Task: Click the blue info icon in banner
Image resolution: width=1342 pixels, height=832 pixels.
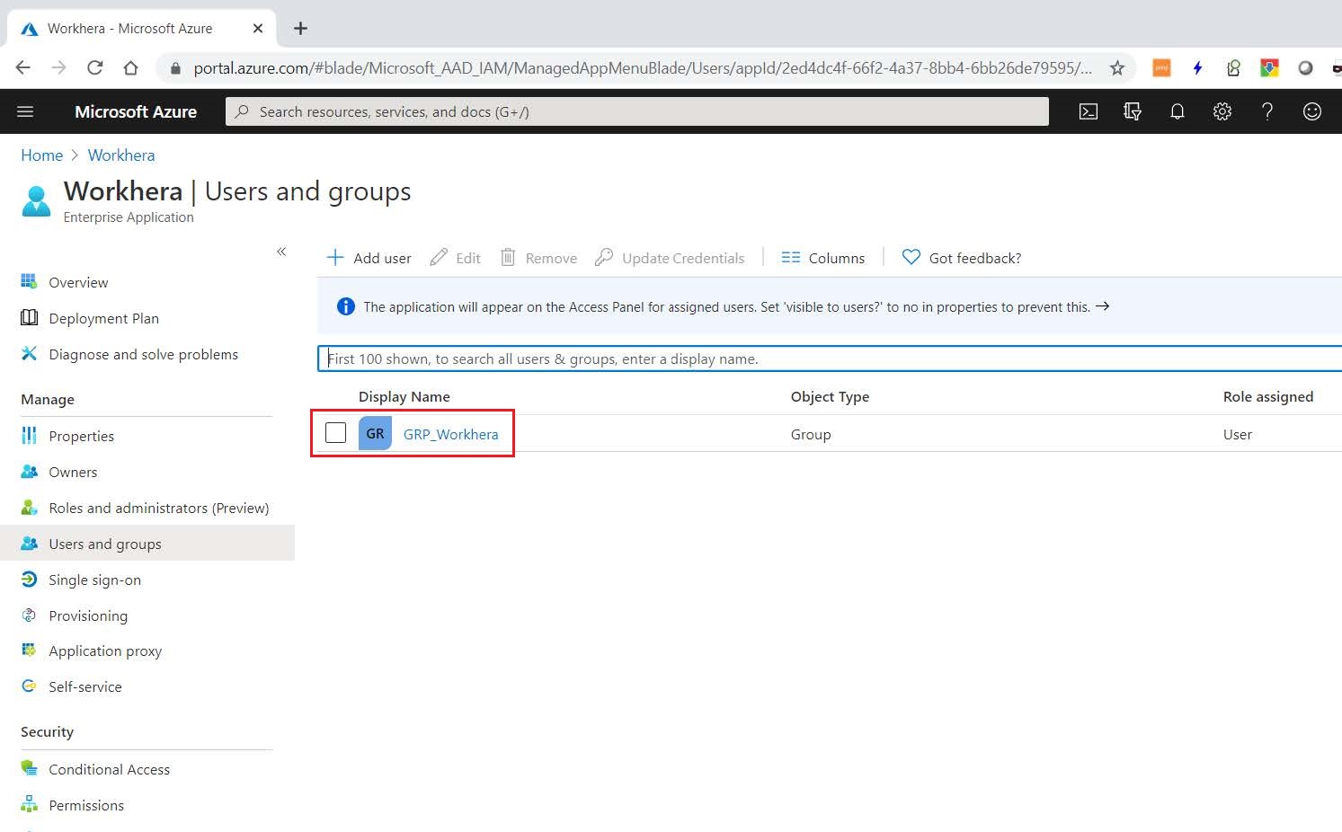Action: (x=345, y=306)
